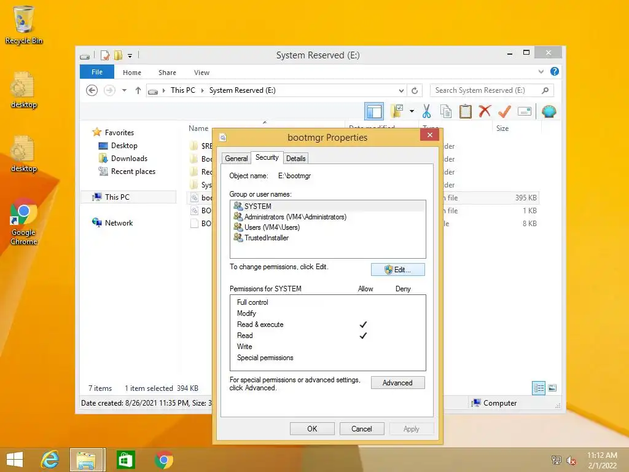Select Network in navigation pane

[119, 222]
